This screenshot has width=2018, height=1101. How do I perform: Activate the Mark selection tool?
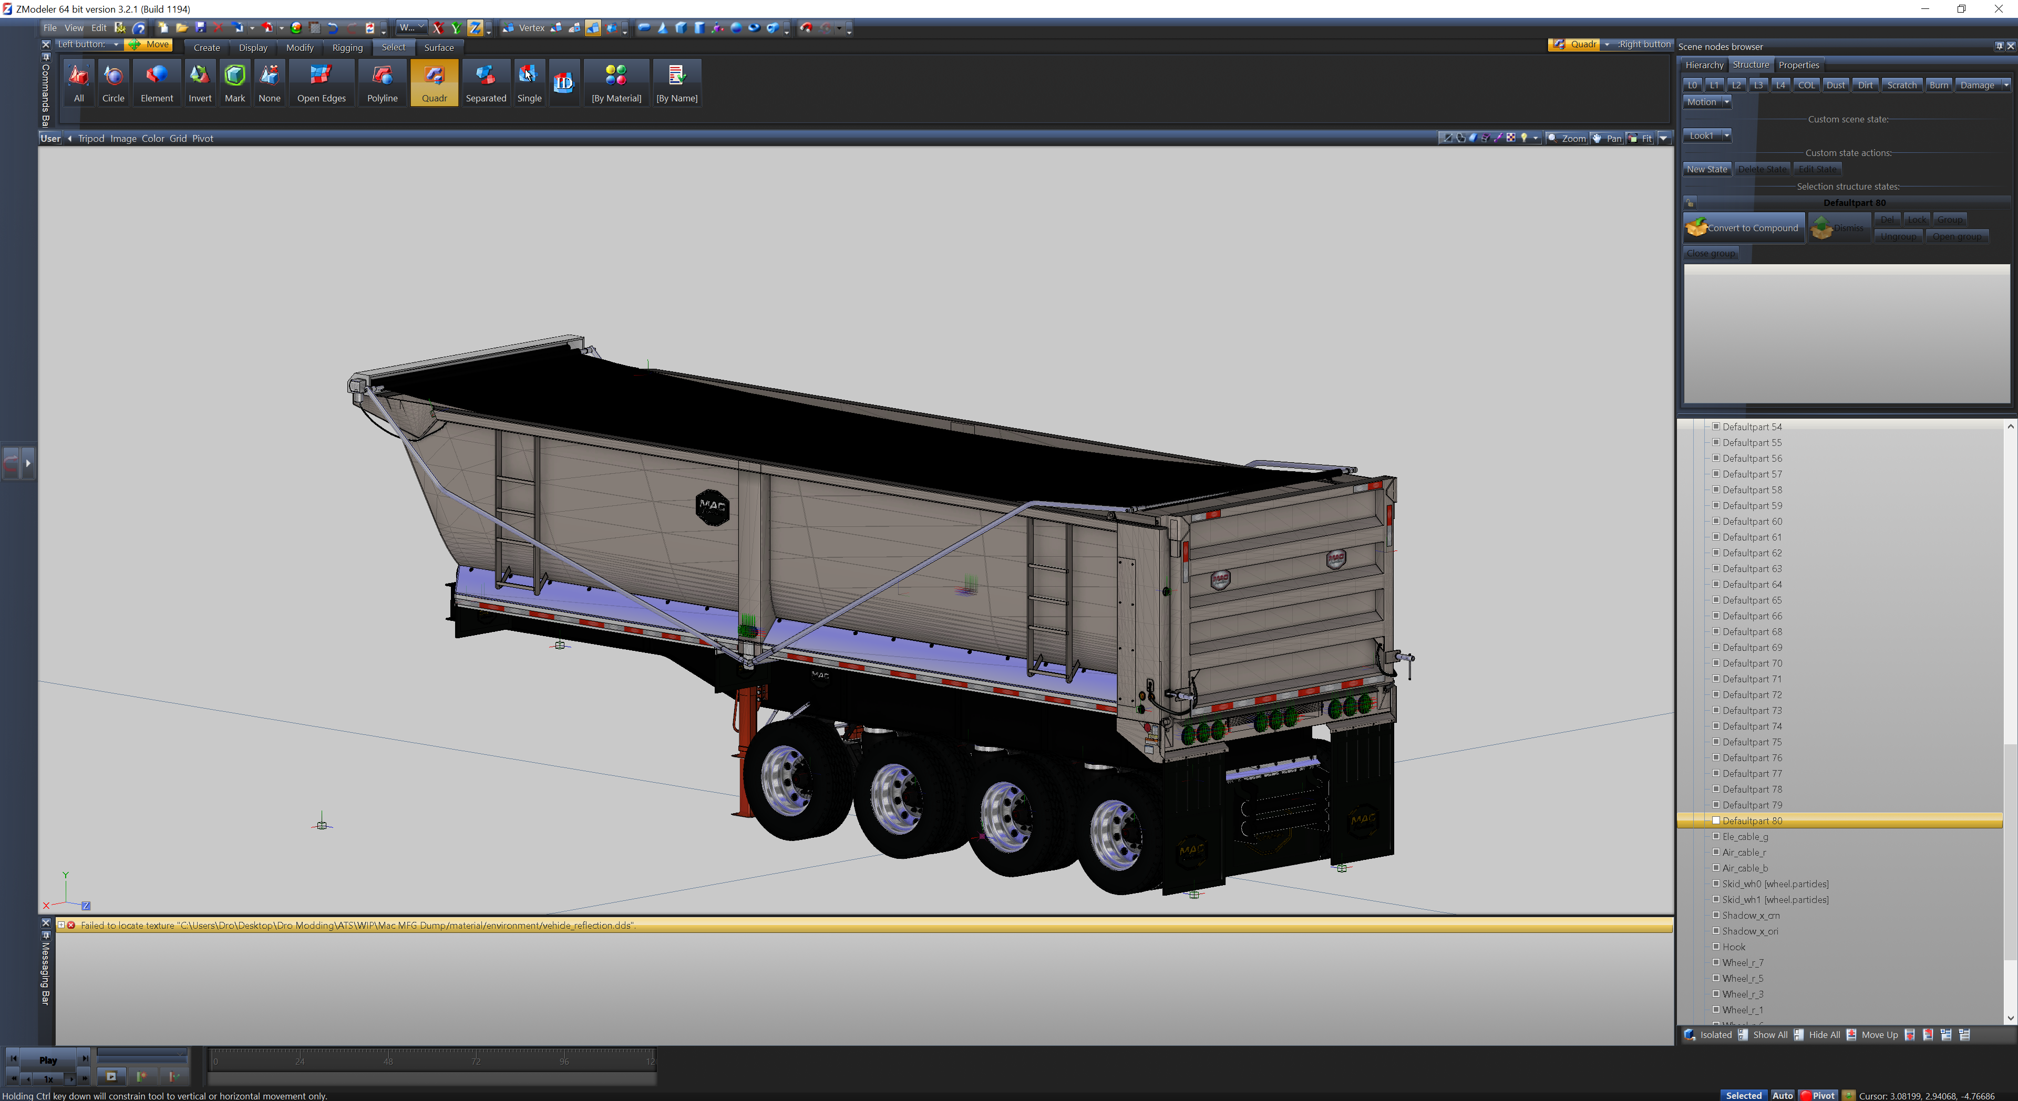click(235, 82)
